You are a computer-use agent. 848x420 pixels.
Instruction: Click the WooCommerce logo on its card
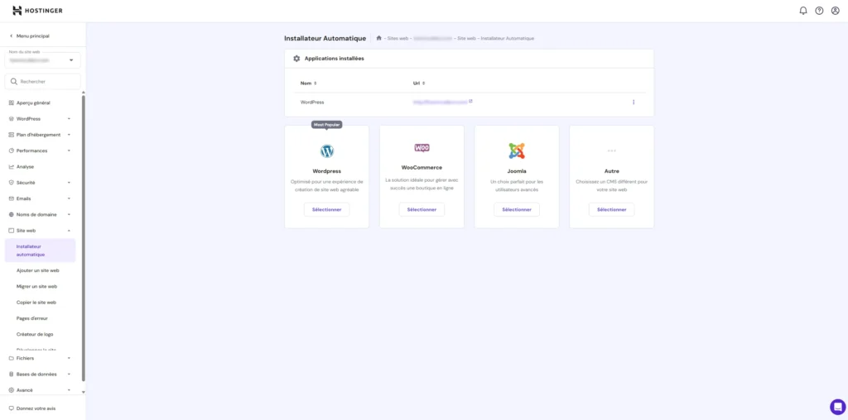point(422,148)
